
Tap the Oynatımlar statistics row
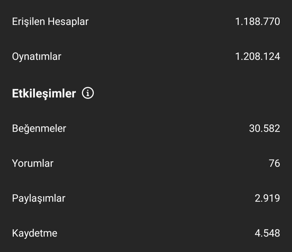(146, 57)
